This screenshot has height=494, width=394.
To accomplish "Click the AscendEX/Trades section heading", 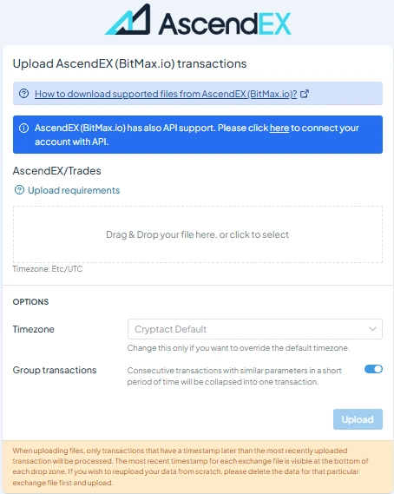I will [x=56, y=171].
